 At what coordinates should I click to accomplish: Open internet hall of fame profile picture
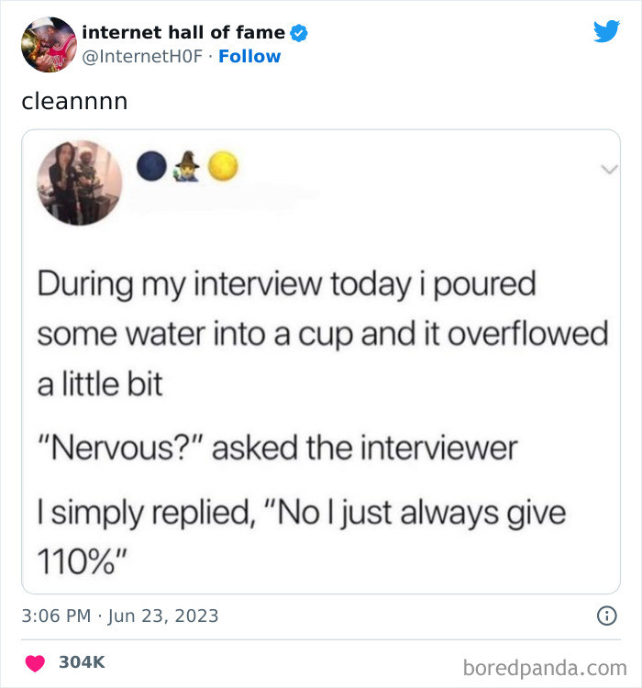pos(48,44)
